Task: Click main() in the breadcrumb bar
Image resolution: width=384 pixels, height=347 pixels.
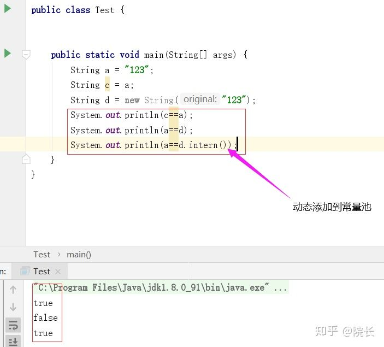Action: [79, 255]
